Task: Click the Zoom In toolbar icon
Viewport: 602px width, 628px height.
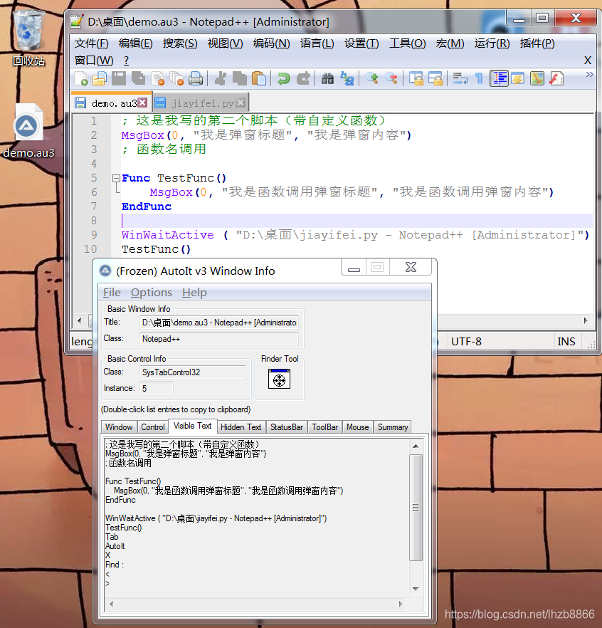Action: tap(372, 78)
